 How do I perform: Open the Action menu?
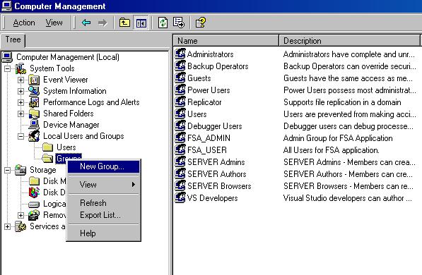[x=24, y=23]
